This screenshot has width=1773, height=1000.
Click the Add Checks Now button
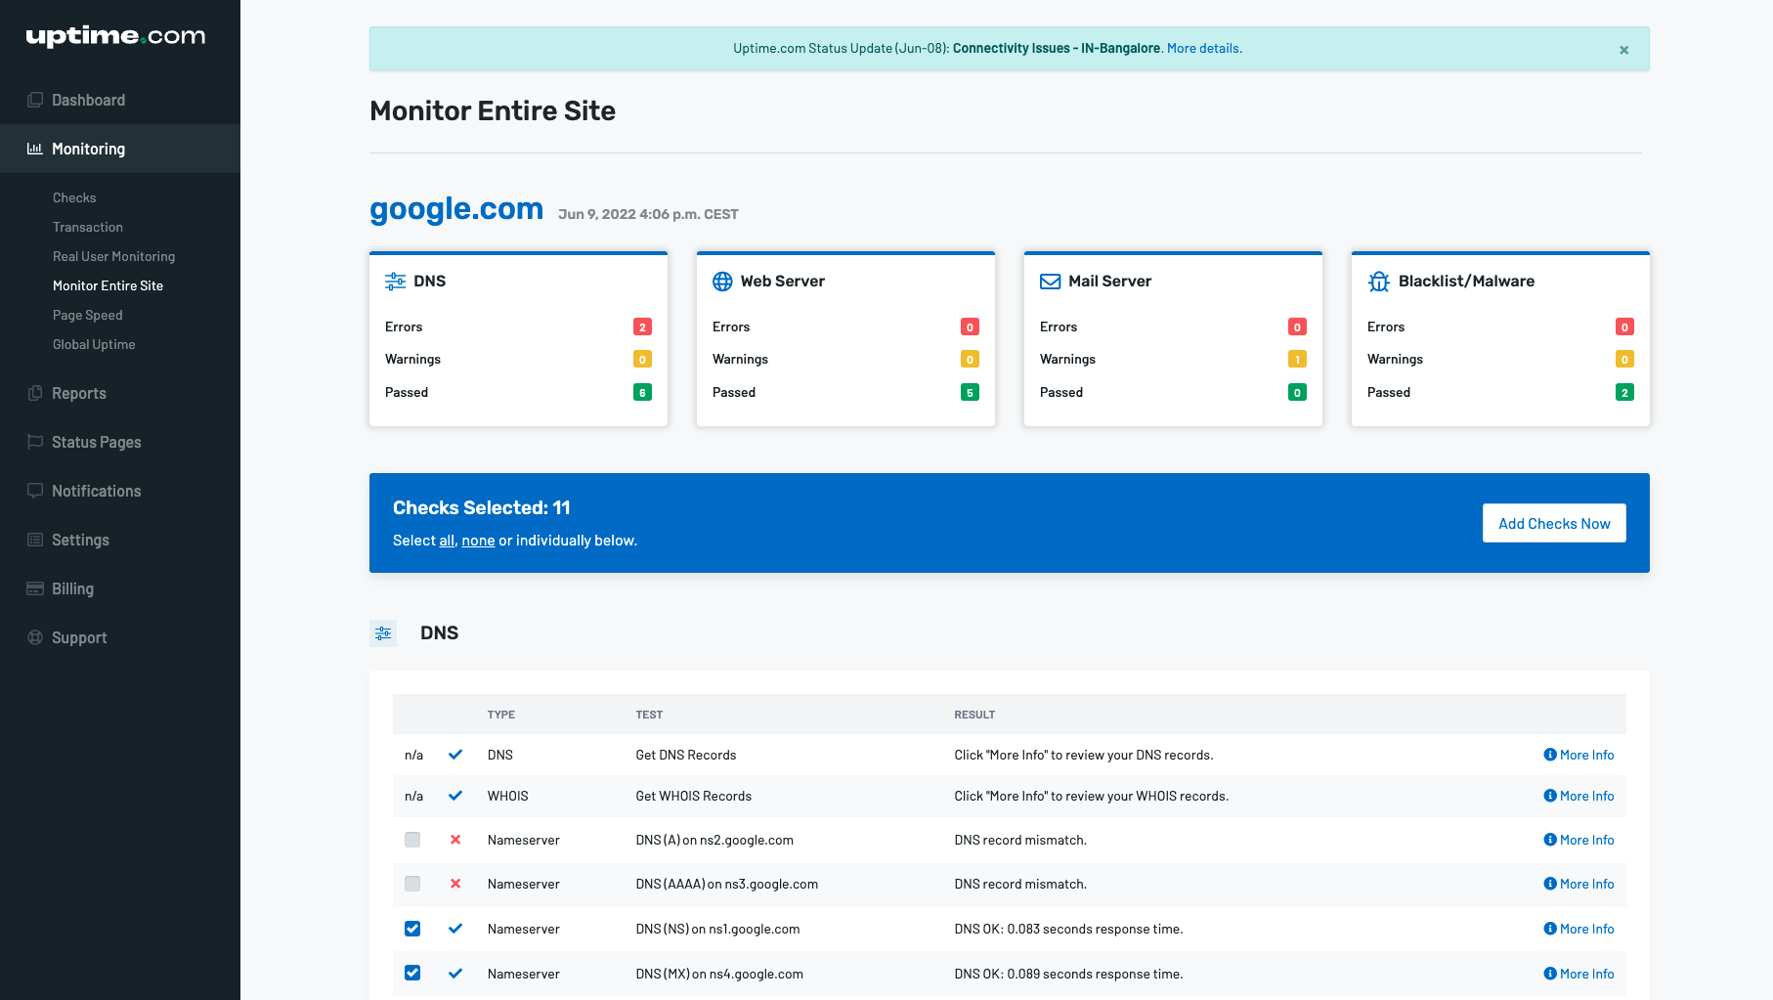1554,523
